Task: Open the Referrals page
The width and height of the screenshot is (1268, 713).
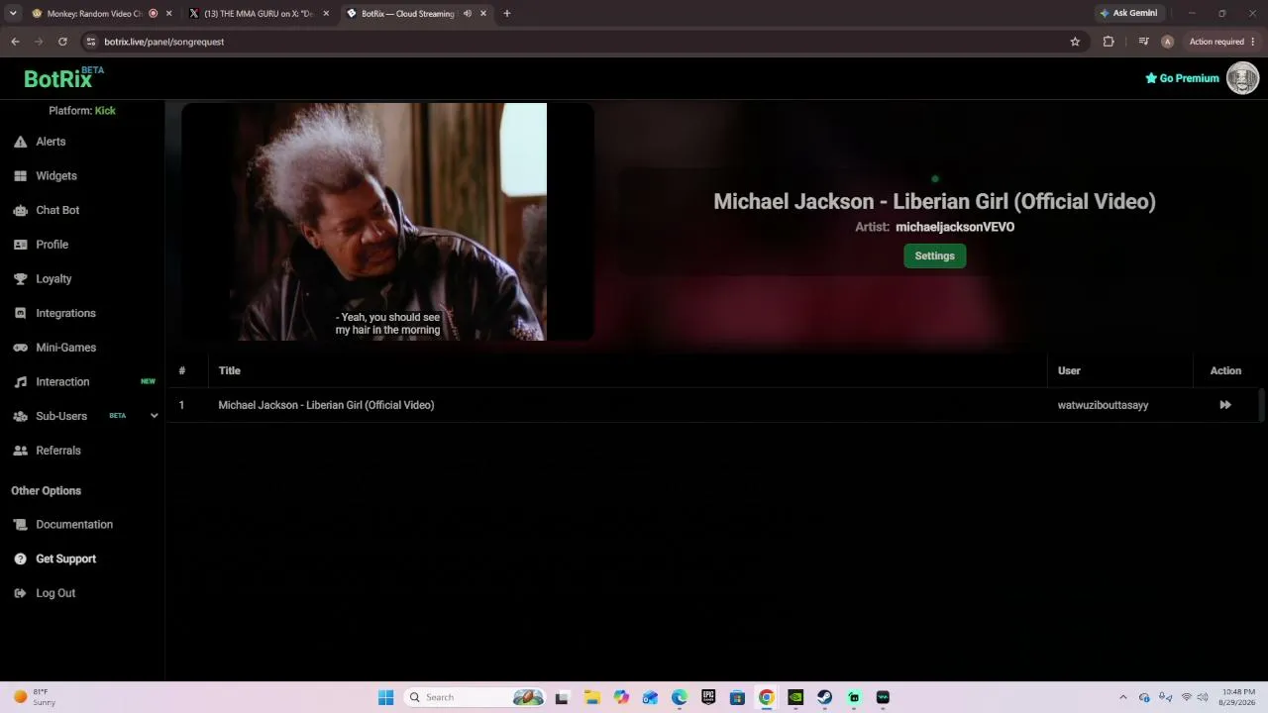Action: pos(57,451)
